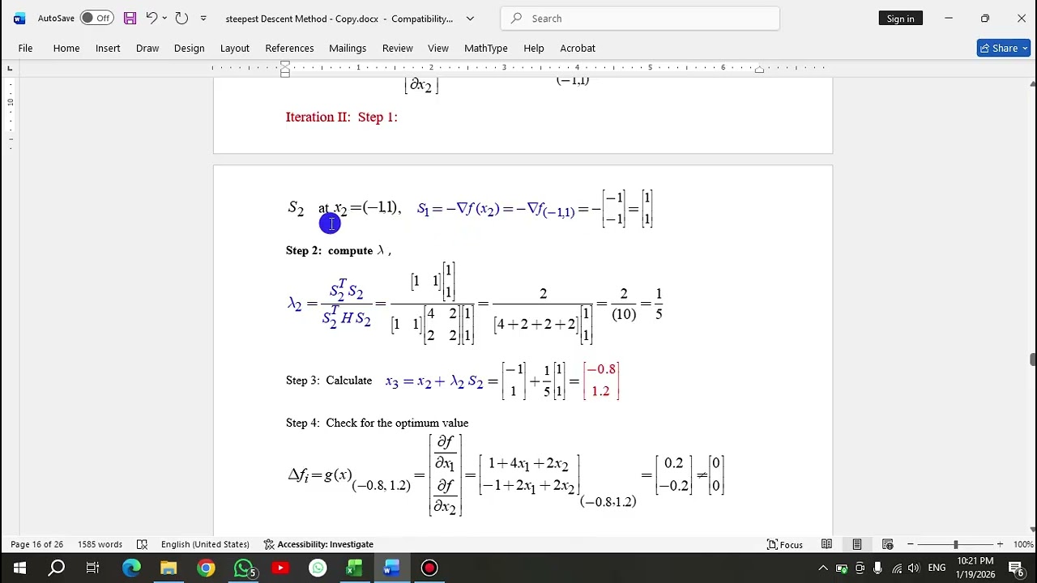Select the Layout tab

click(x=235, y=48)
